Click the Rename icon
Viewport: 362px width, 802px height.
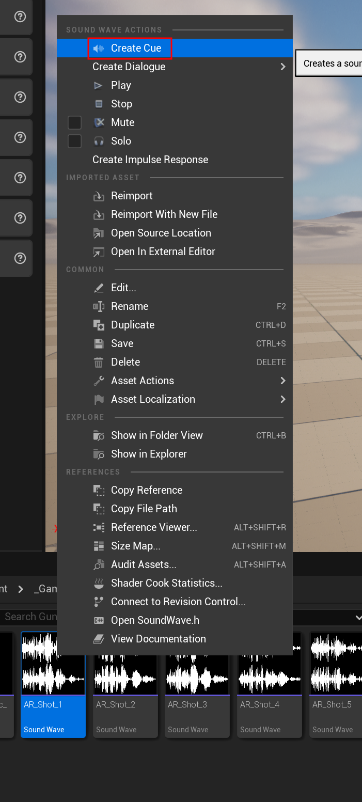point(99,307)
